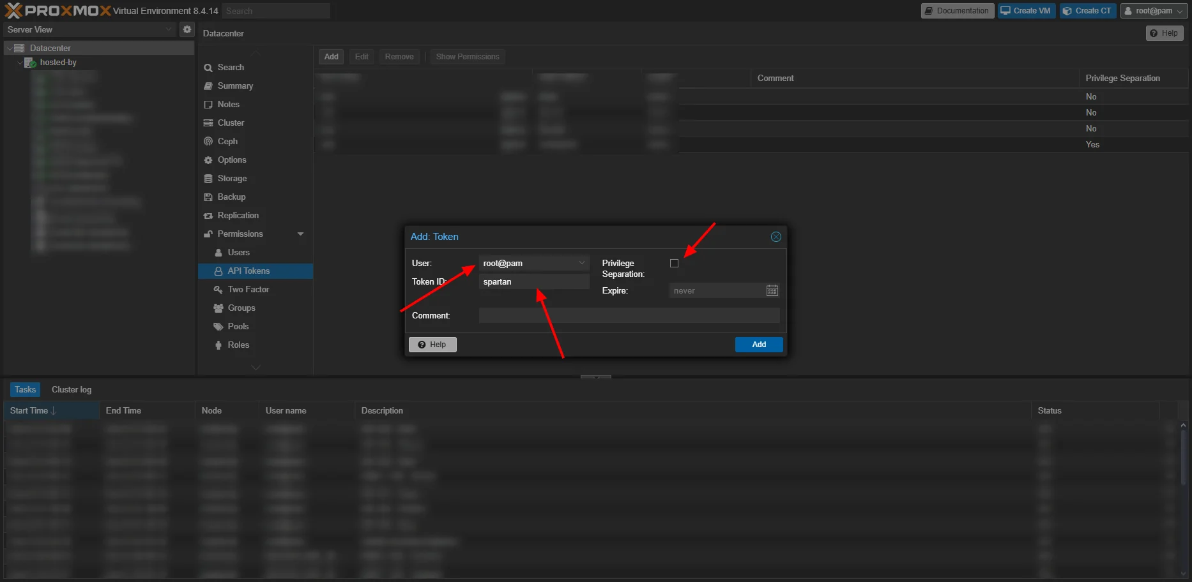Open the User dropdown showing root@pam
Screen dimensions: 1192x582
click(582, 263)
